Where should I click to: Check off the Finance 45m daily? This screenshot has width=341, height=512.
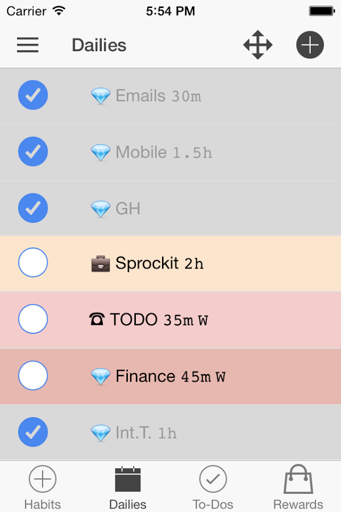point(33,375)
